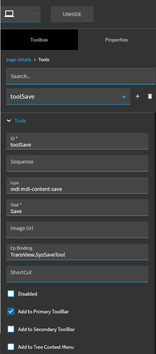This screenshot has height=354, width=156.
Task: Click the Tools section header label
Action: click(x=20, y=121)
